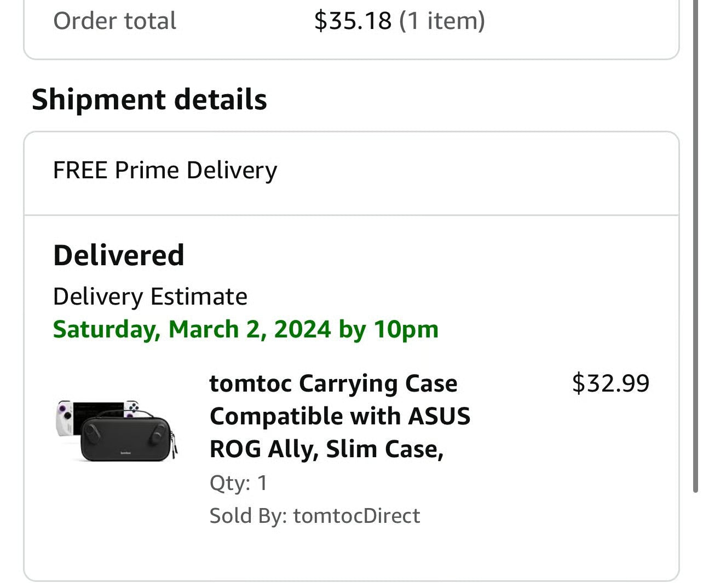Click the "ROG Ally, Slim Case," title line
Viewport: 703px width, 583px height.
tap(326, 449)
